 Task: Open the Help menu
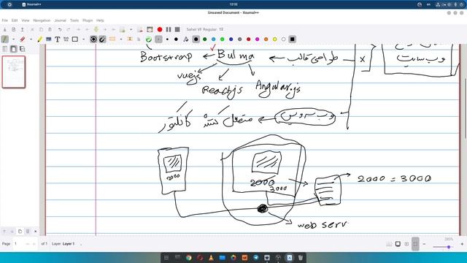click(x=100, y=20)
